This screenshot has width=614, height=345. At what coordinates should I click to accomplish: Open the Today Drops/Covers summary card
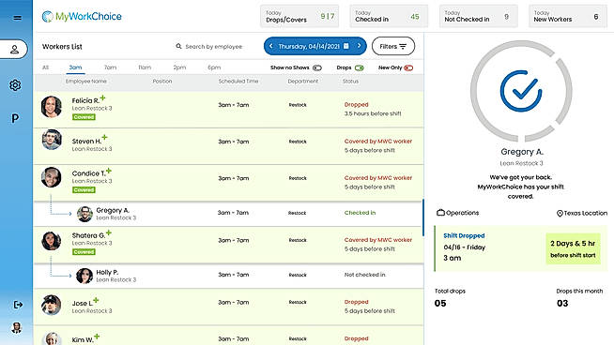pyautogui.click(x=299, y=17)
